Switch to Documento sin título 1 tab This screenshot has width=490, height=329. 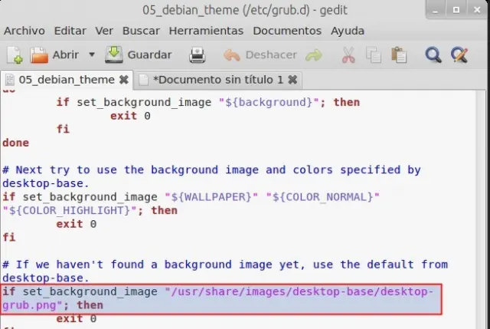click(x=217, y=80)
